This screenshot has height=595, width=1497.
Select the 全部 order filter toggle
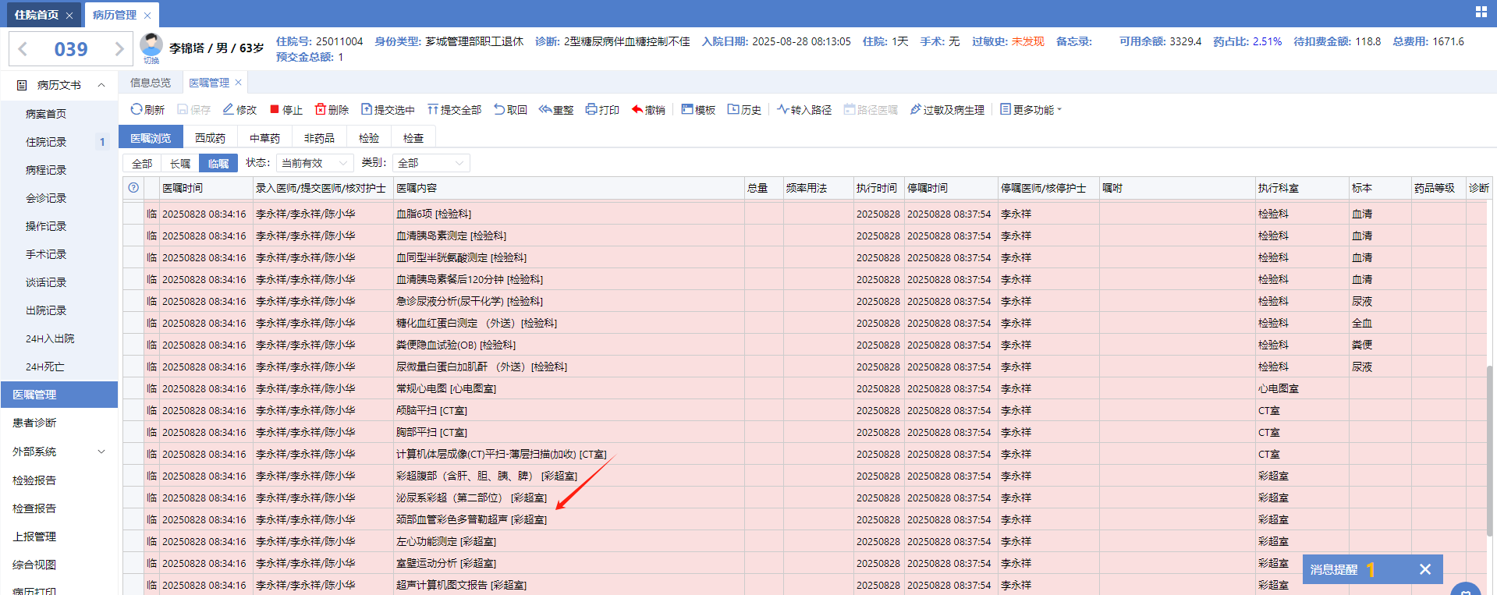pos(142,163)
